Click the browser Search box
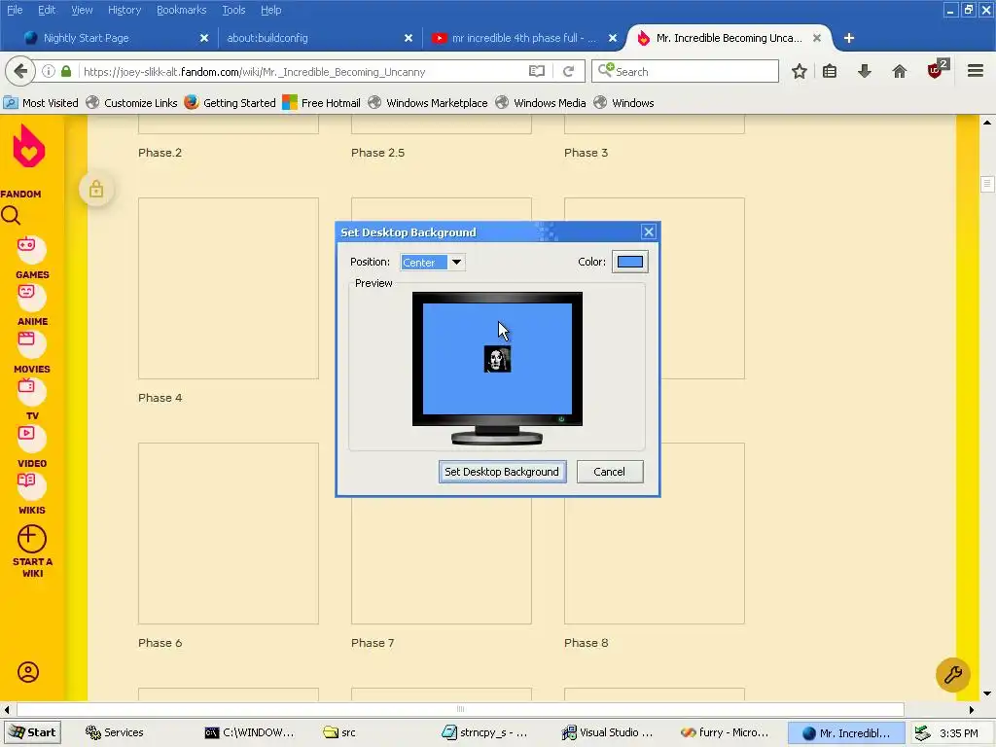Image resolution: width=996 pixels, height=747 pixels. coord(685,71)
